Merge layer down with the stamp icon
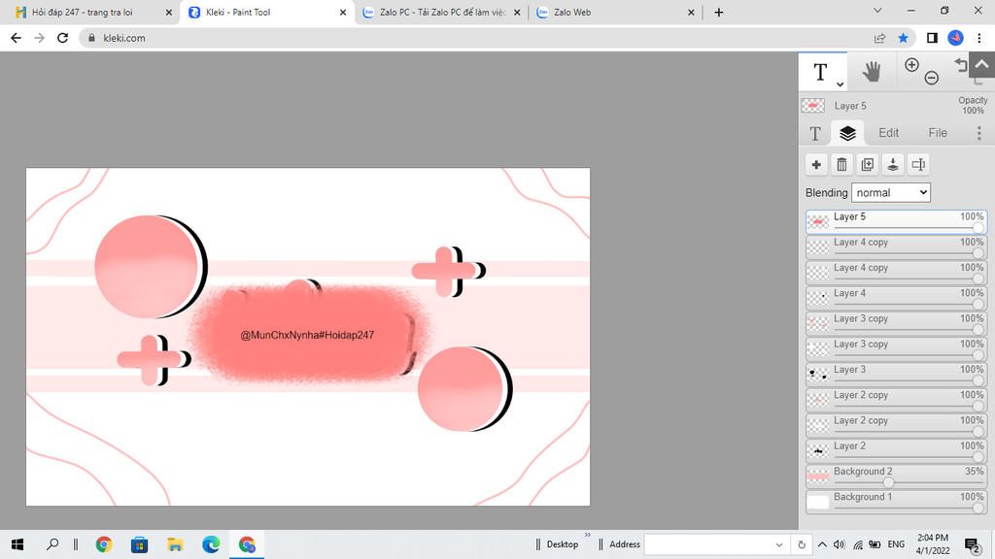 click(x=893, y=165)
